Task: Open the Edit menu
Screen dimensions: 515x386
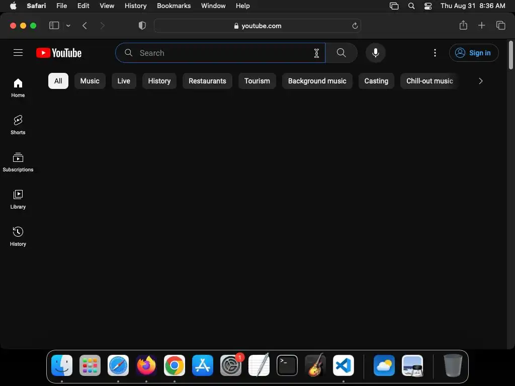Action: pos(83,6)
